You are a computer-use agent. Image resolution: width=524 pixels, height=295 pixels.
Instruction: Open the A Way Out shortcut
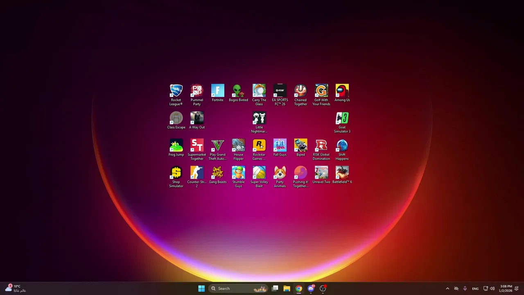(197, 120)
